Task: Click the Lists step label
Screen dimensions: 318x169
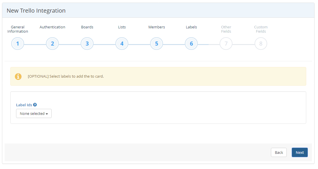Action: 122,27
